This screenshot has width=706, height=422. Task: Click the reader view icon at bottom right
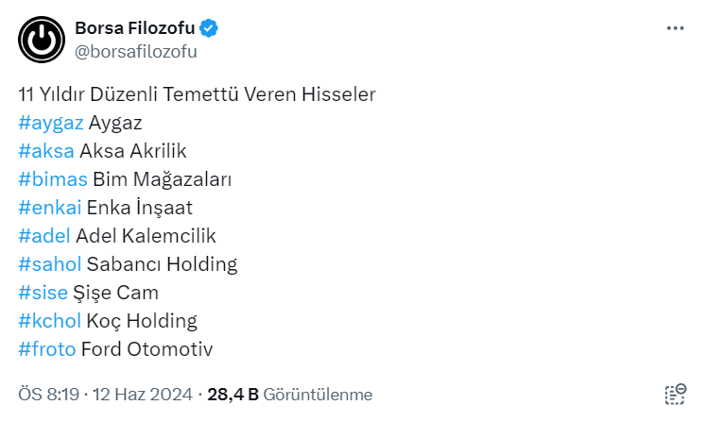(675, 395)
